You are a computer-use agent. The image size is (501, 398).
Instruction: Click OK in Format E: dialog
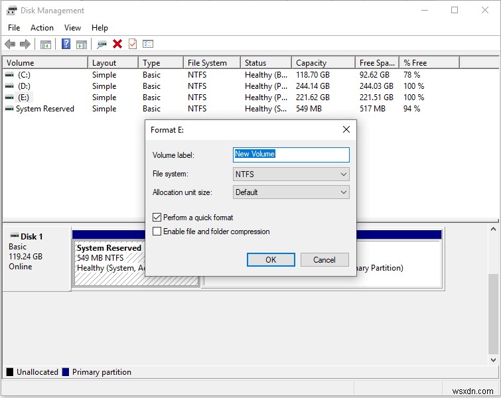pos(271,259)
